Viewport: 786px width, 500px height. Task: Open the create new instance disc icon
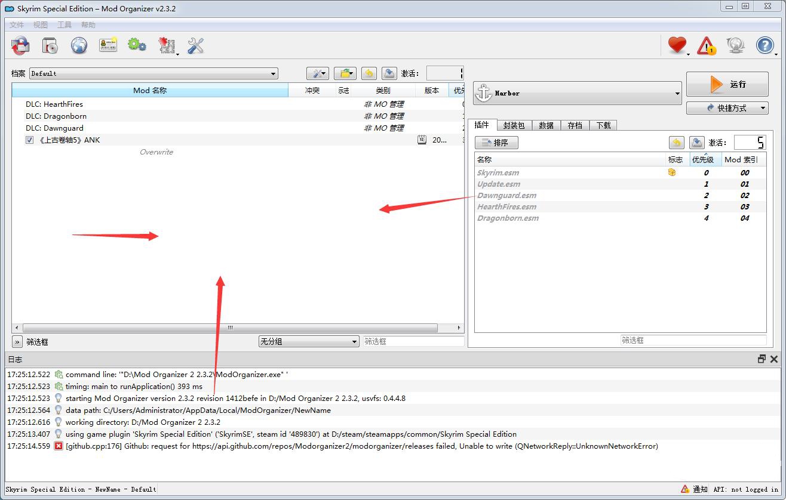[x=50, y=45]
